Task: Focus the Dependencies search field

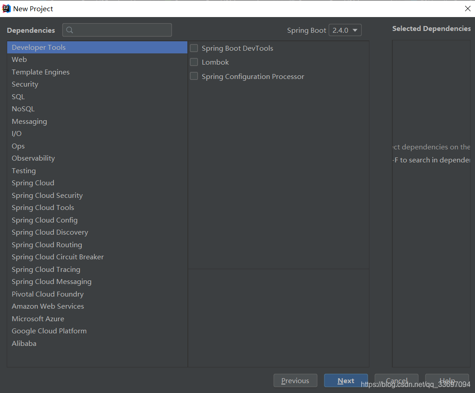Action: point(117,30)
